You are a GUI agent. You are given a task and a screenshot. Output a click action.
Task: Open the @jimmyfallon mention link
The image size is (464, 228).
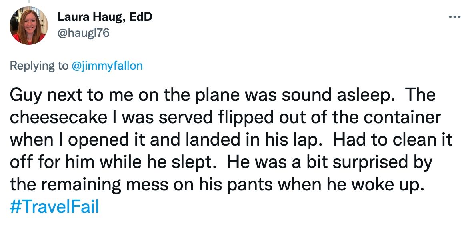(107, 66)
